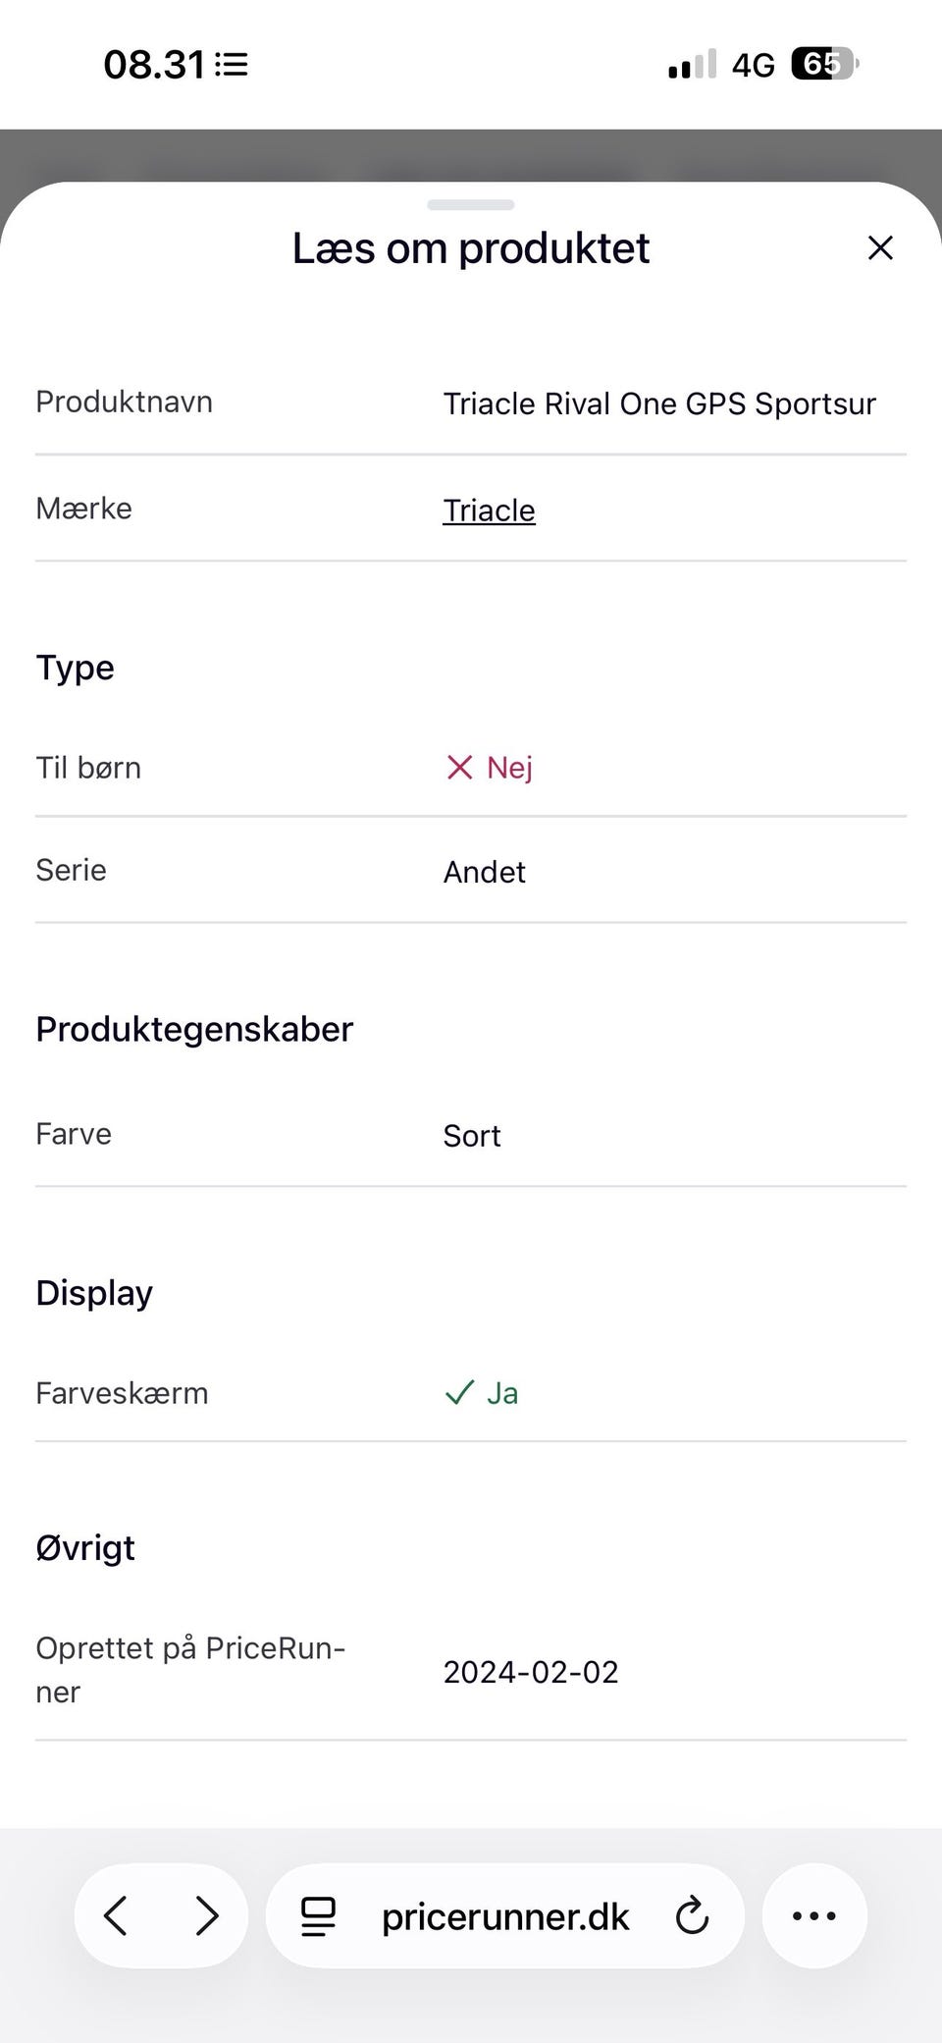This screenshot has height=2043, width=942.
Task: Close the product info sheet
Action: coord(880,248)
